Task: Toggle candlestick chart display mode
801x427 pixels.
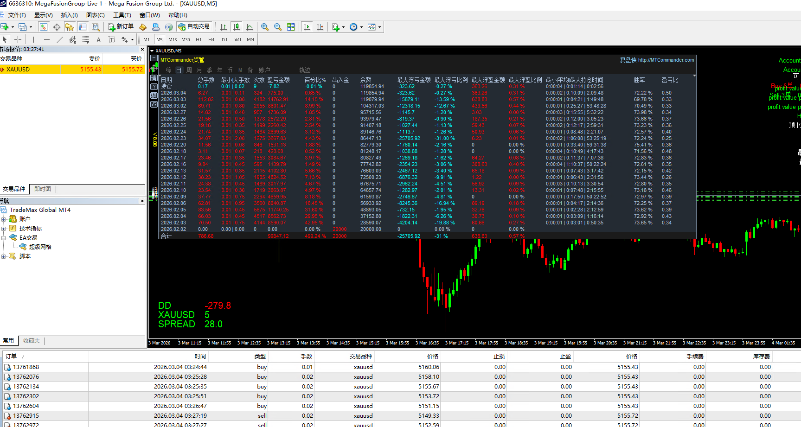Action: click(x=237, y=27)
